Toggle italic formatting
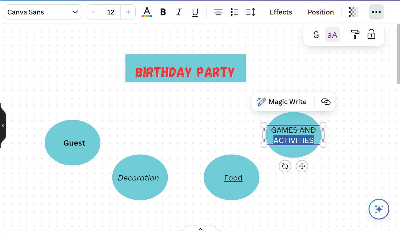400x233 pixels. (179, 12)
